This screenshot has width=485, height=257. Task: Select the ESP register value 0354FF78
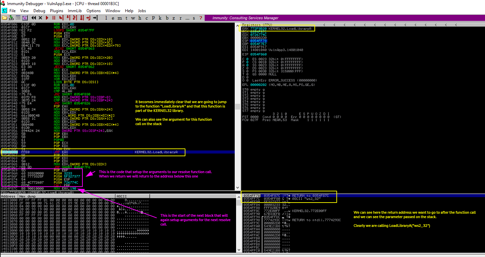(x=258, y=41)
